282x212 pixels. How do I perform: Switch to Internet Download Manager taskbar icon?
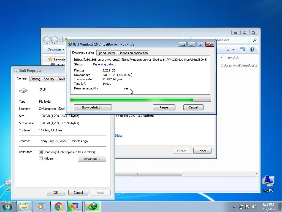pyautogui.click(x=93, y=206)
